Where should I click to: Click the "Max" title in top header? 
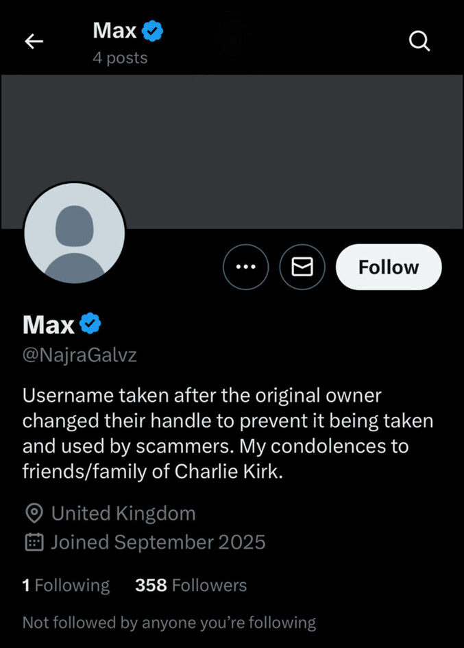point(114,30)
